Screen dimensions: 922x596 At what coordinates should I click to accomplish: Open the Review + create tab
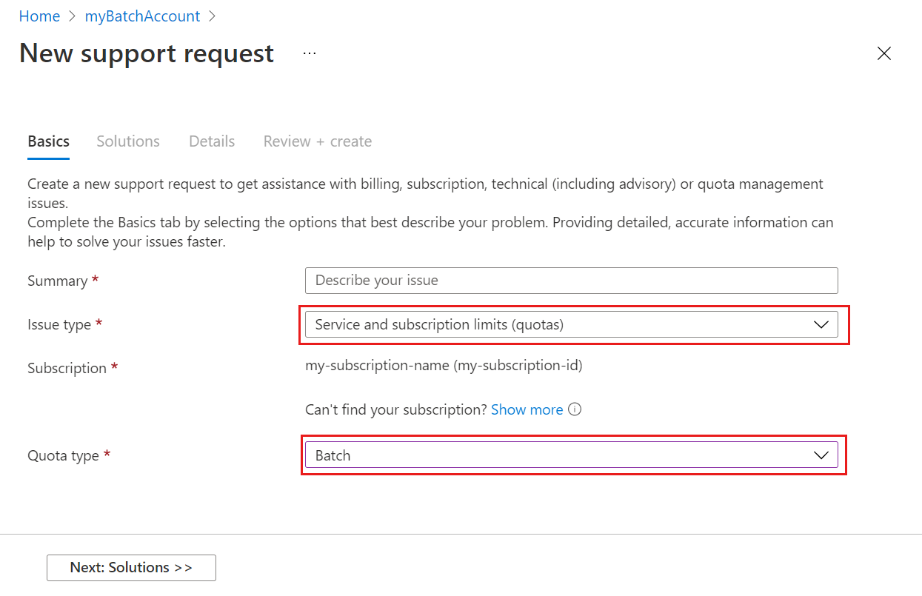(x=317, y=141)
